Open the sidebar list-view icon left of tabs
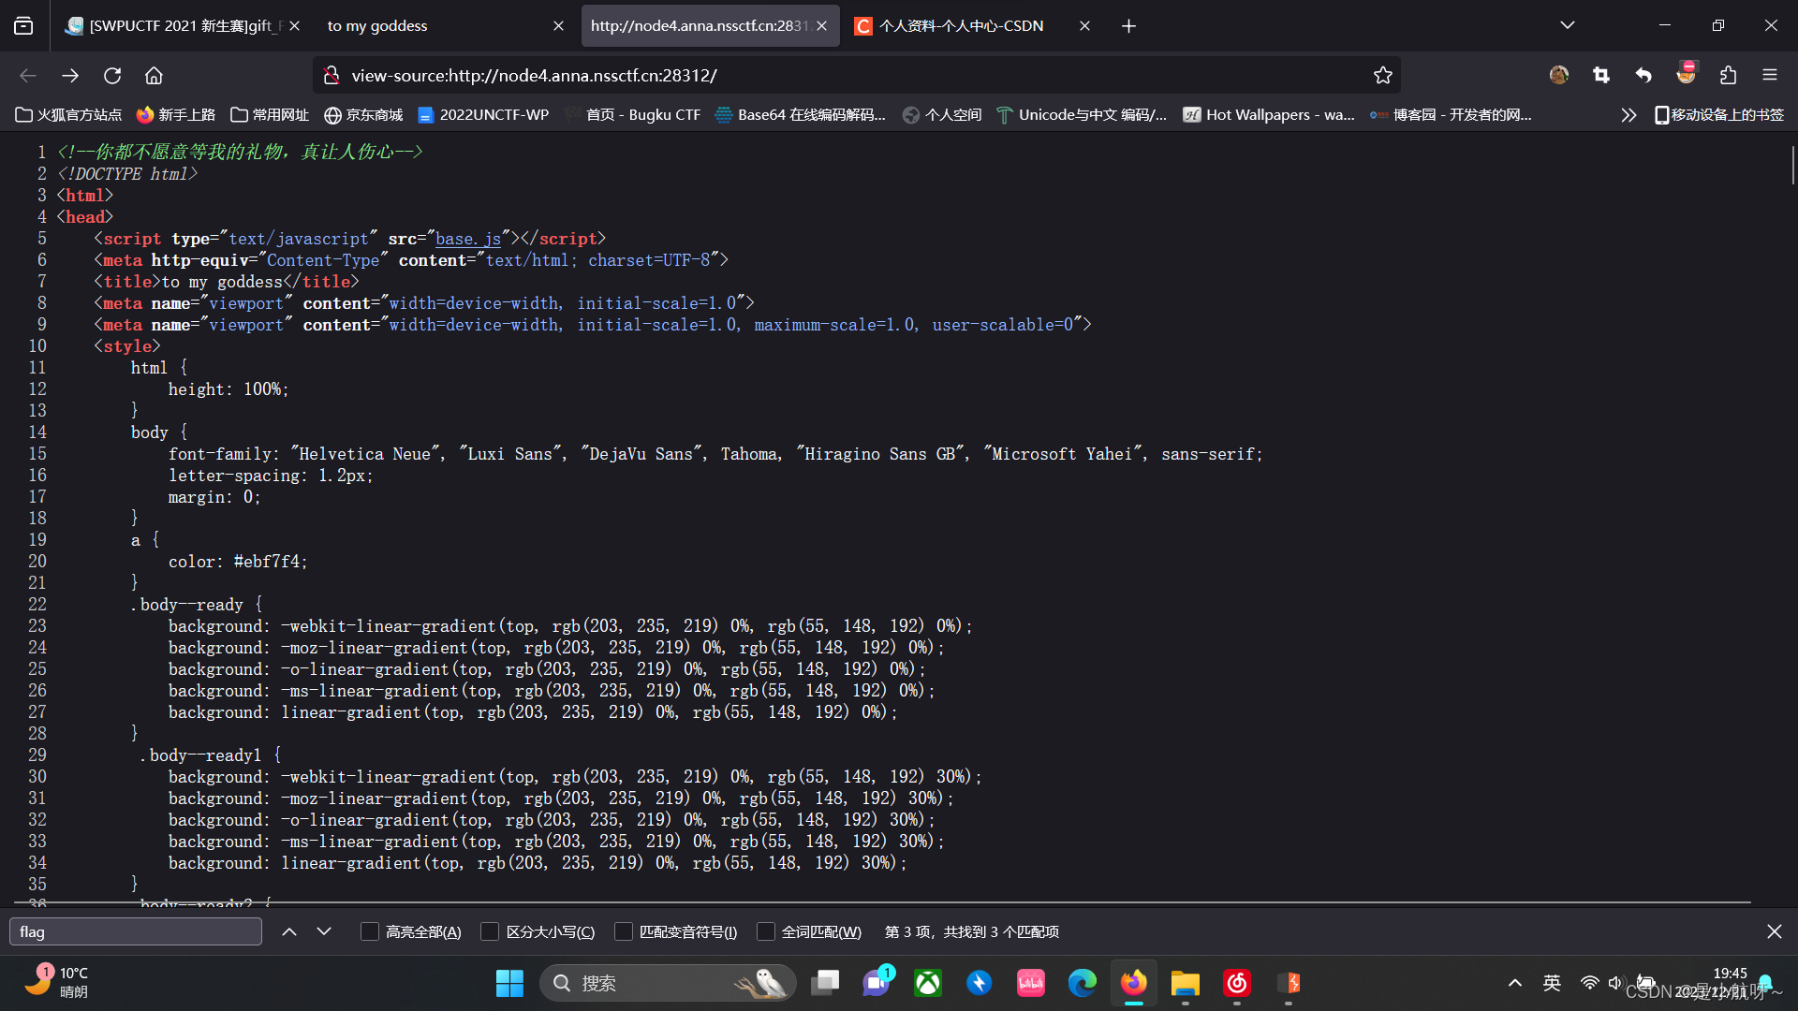The height and width of the screenshot is (1011, 1798). (x=22, y=25)
